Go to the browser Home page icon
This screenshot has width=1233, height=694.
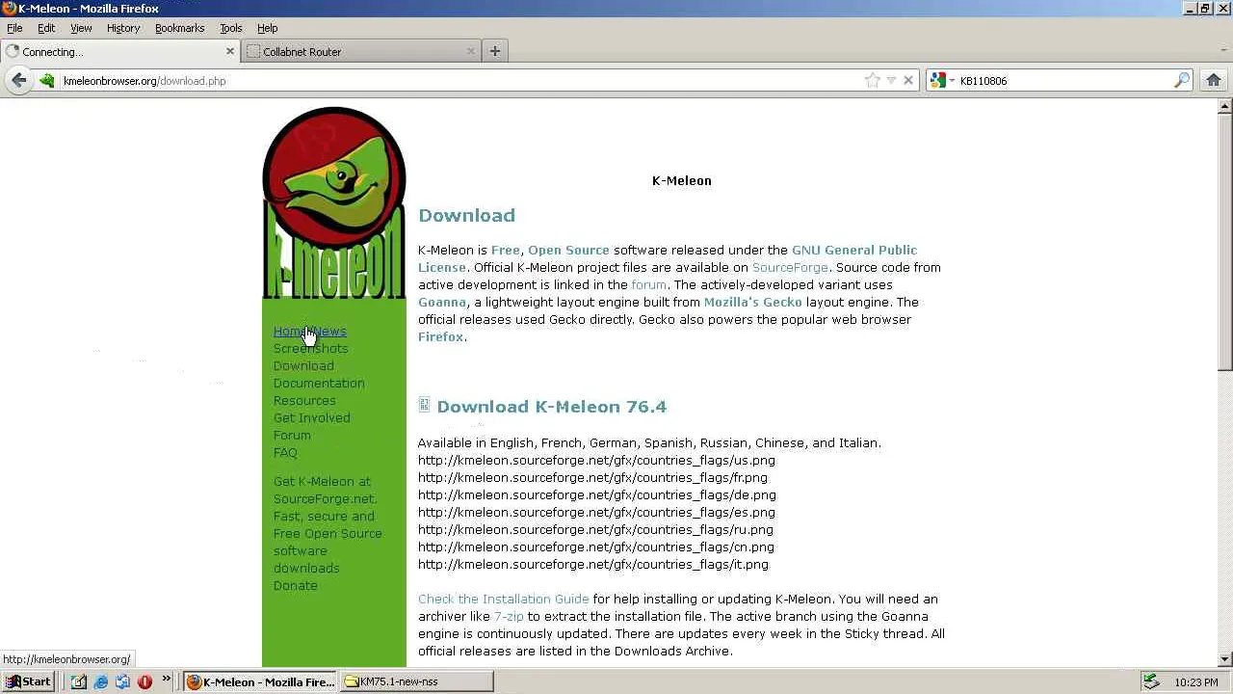point(1214,80)
